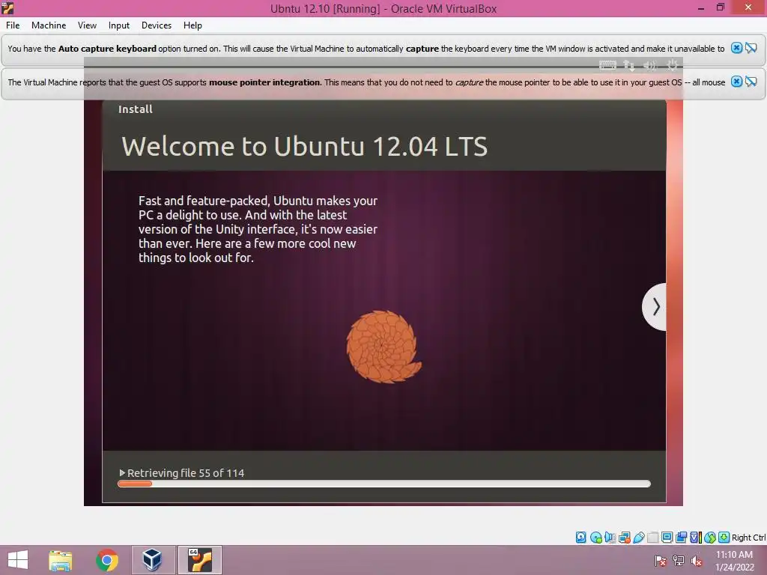Viewport: 767px width, 575px height.
Task: Suppress future Auto capture keyboard messages
Action: pyautogui.click(x=751, y=48)
